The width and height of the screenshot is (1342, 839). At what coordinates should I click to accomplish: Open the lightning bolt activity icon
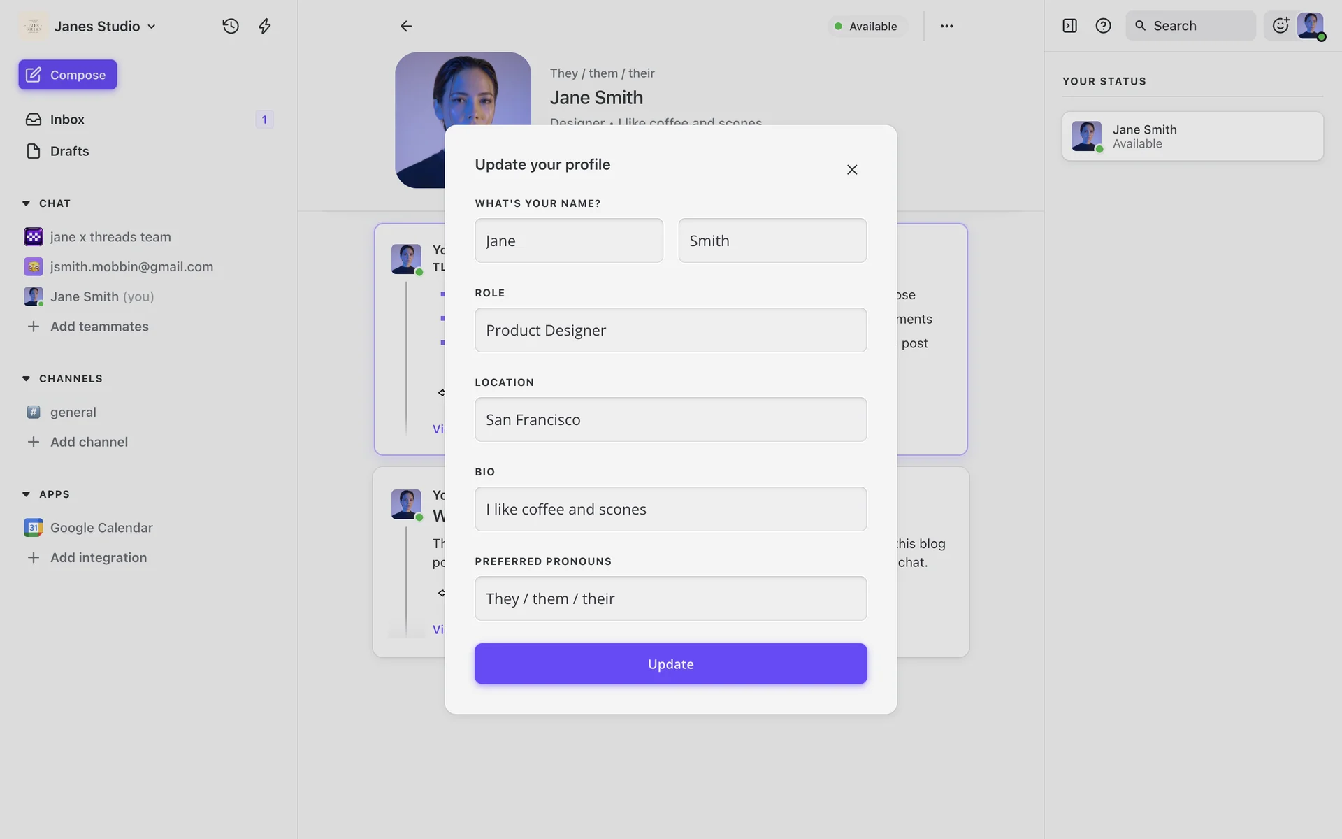(x=264, y=26)
